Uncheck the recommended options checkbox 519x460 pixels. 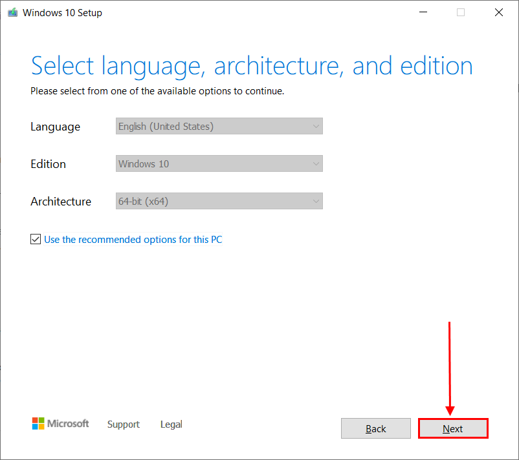[x=36, y=239]
